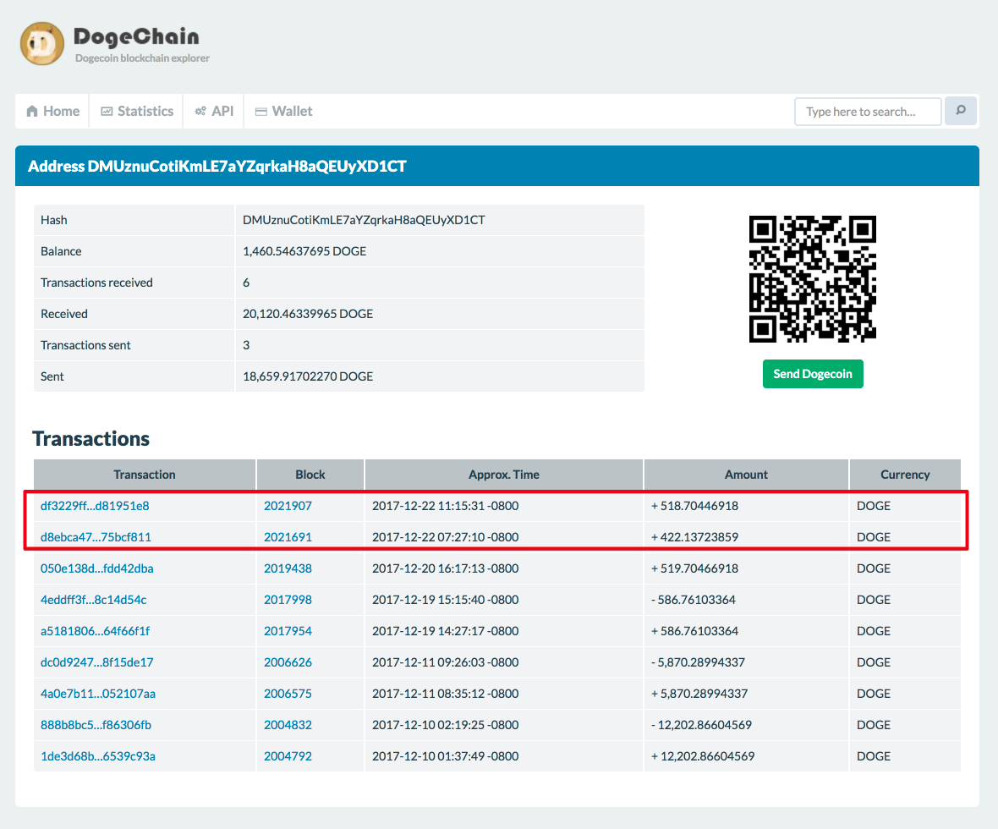Open transaction 4eddff3f...8c14d54c
Screen dimensions: 998x829
(93, 600)
